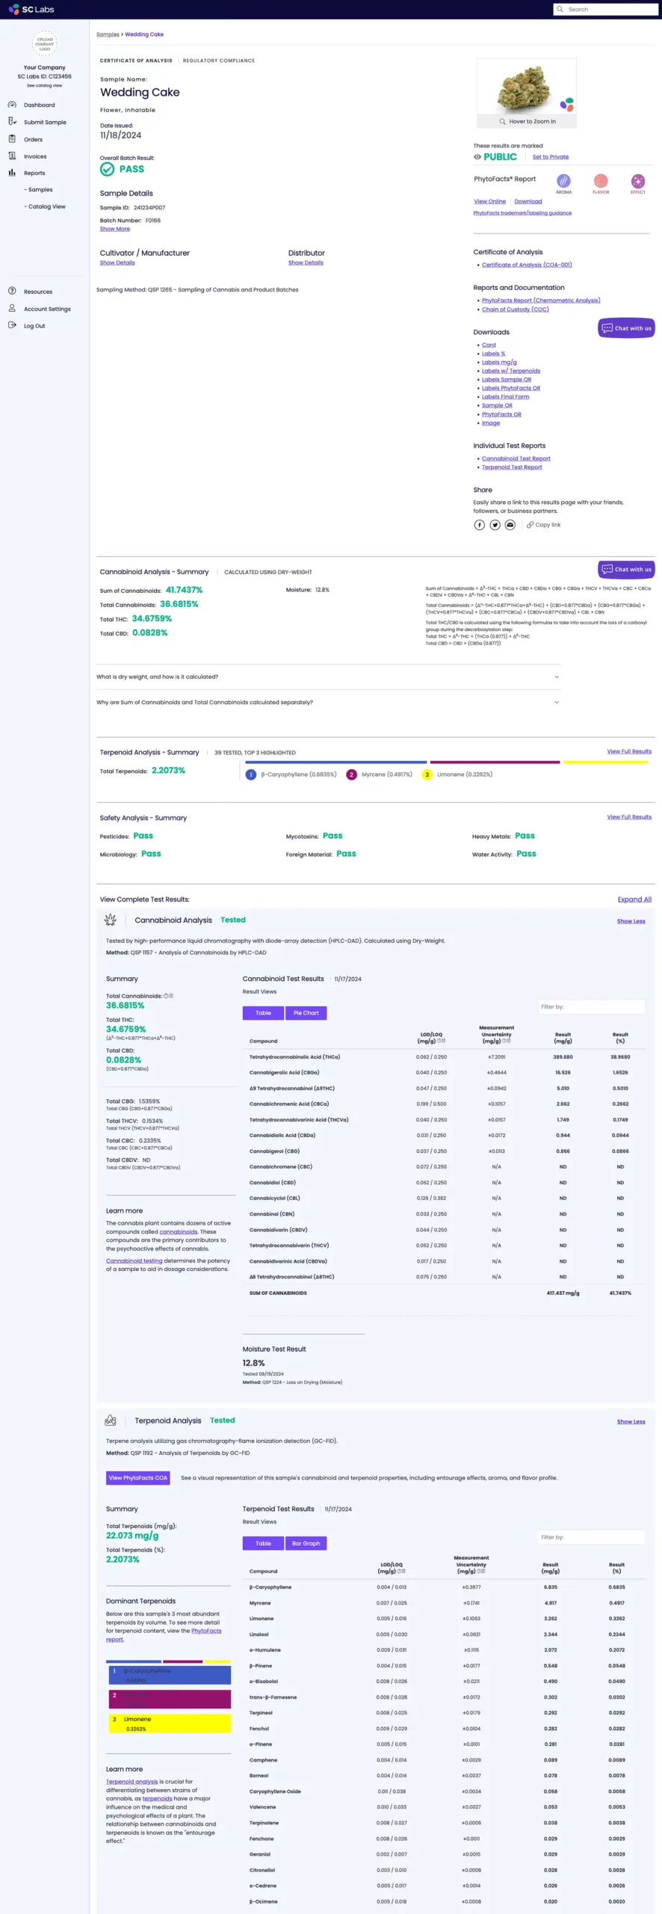The image size is (662, 1914).
Task: View PhytoFacts report online
Action: [x=490, y=201]
